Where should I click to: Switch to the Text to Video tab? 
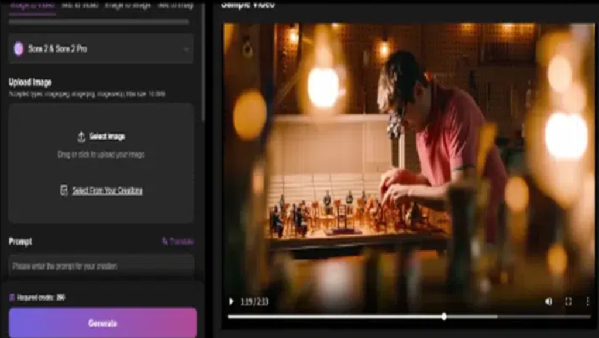click(x=80, y=5)
